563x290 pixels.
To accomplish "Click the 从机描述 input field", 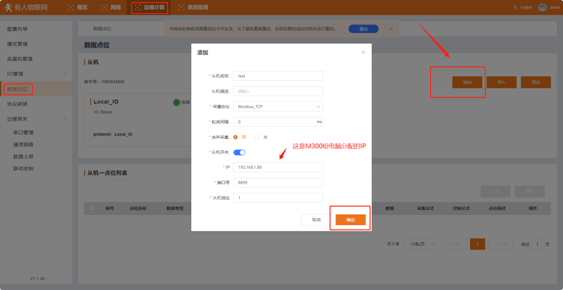I will coord(278,91).
